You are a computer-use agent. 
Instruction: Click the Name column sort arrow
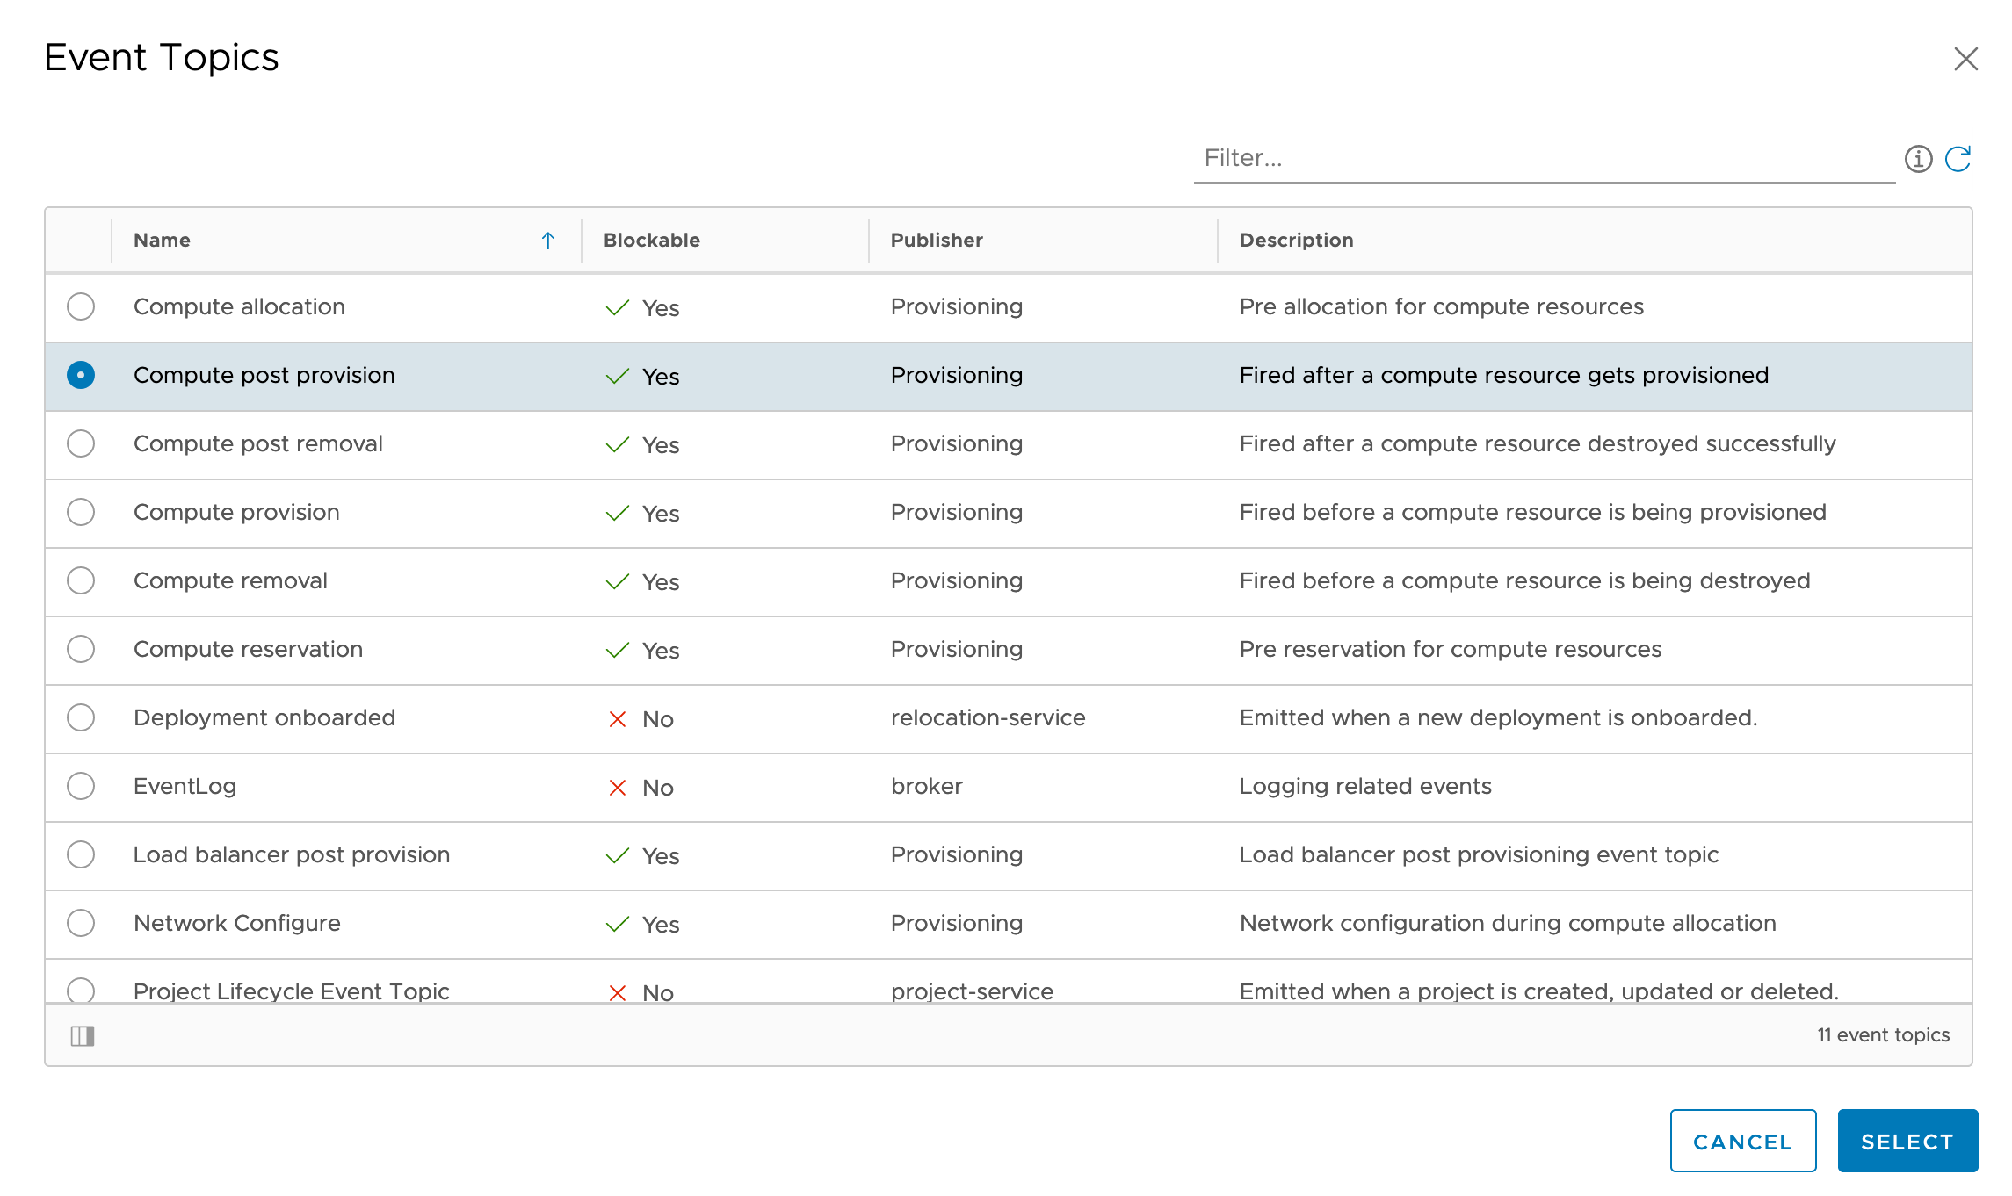tap(548, 241)
